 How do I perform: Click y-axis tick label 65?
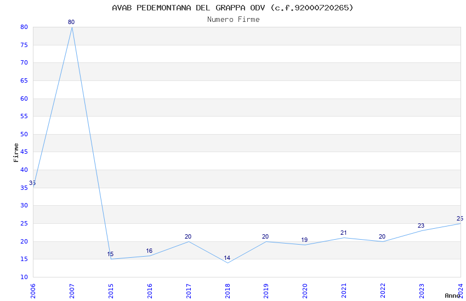(24, 80)
